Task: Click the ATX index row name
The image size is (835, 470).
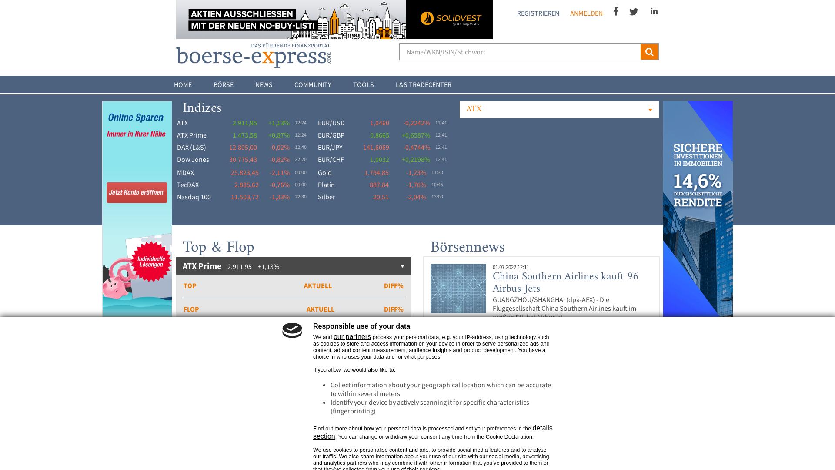Action: pos(183,123)
